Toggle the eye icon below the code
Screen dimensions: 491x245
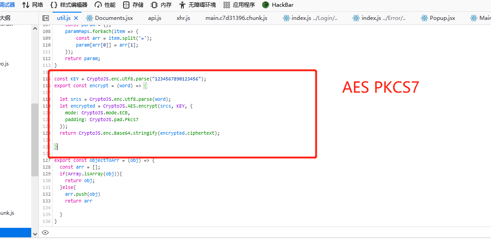[x=45, y=232]
